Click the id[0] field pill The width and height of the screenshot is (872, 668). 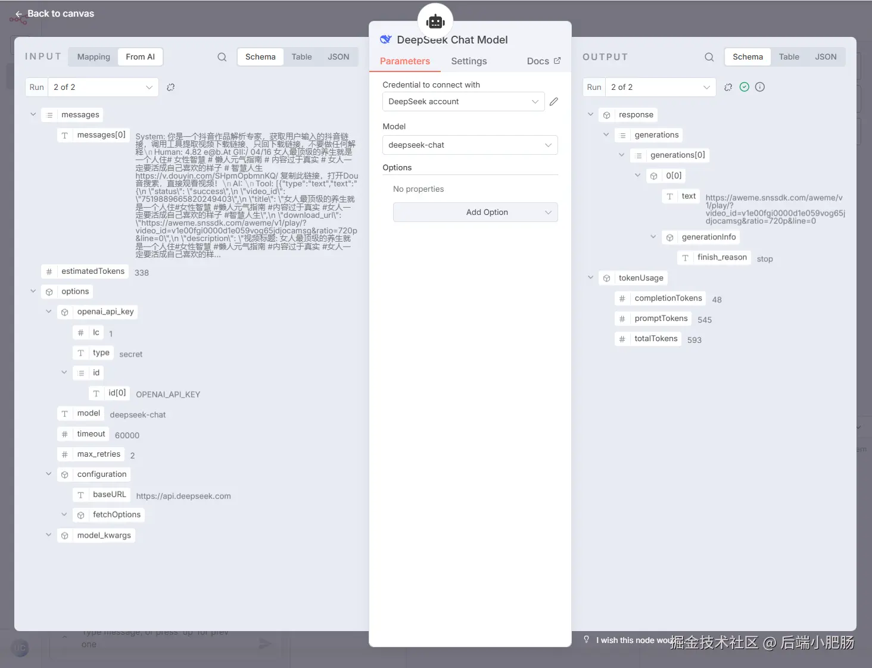click(x=109, y=393)
